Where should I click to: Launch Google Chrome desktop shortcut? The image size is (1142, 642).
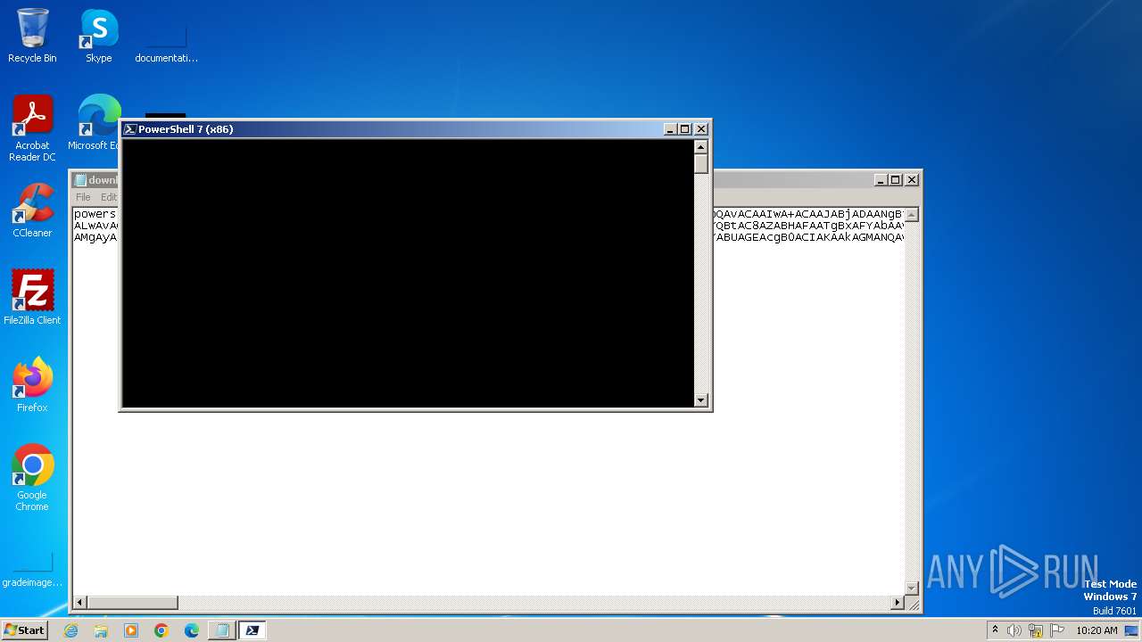[32, 477]
